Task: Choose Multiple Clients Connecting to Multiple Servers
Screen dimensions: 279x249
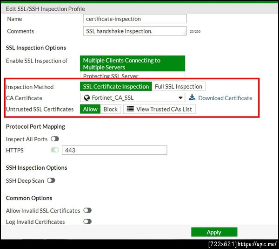Action: (x=133, y=64)
